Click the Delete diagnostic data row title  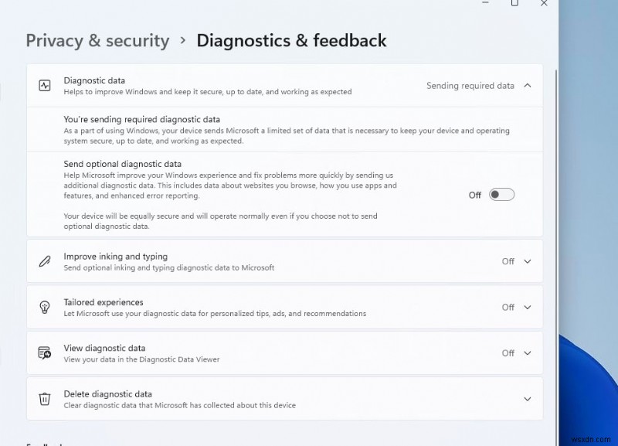point(107,394)
